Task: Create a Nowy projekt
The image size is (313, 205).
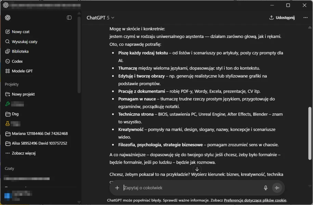Action: tap(23, 94)
